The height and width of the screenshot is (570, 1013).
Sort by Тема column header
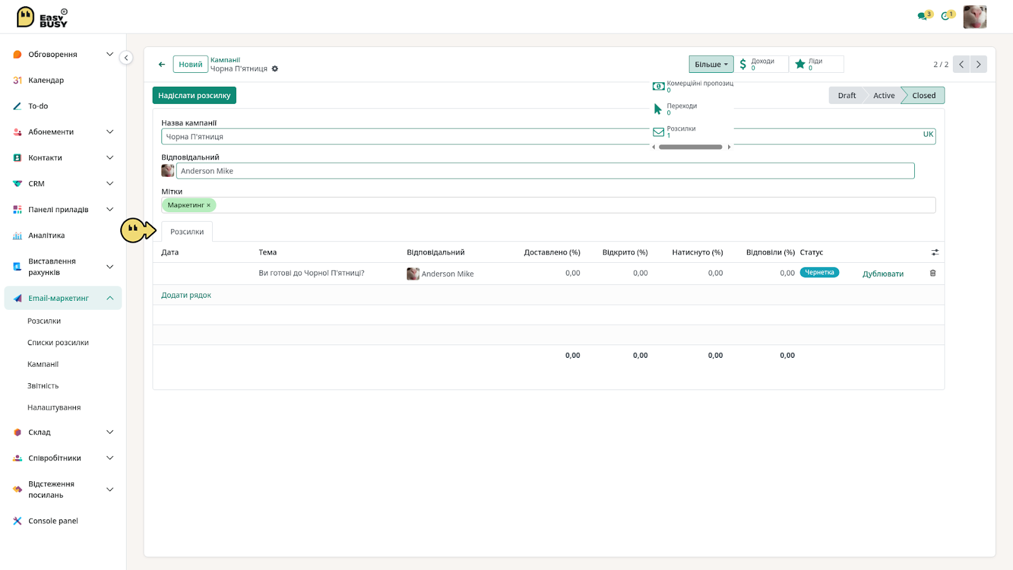click(x=268, y=252)
